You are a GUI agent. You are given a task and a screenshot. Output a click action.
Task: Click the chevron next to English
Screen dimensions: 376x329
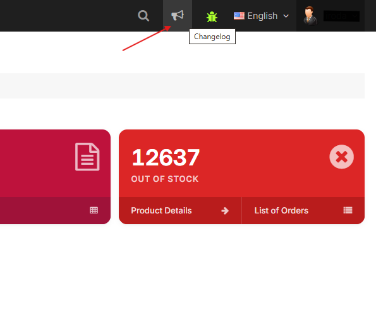pos(286,16)
